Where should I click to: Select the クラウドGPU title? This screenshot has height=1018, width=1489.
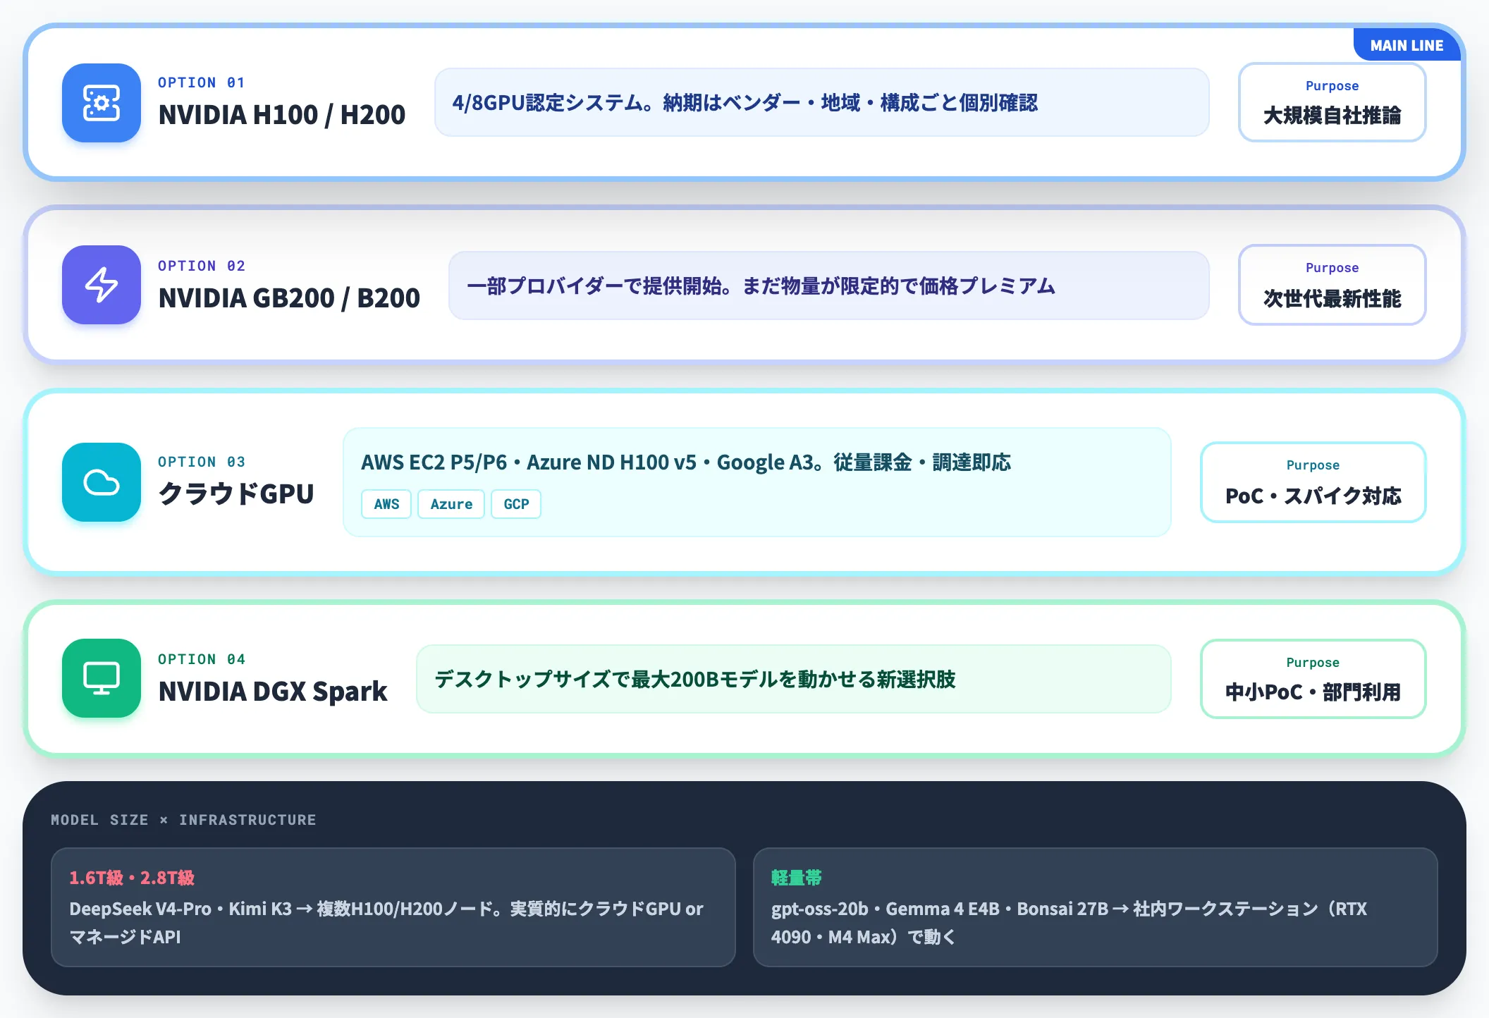[x=236, y=493]
